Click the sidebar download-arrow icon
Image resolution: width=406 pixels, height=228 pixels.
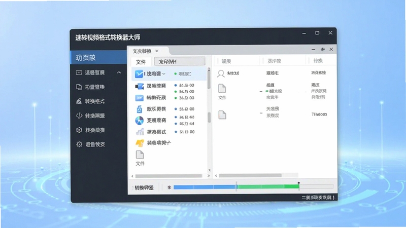(79, 116)
